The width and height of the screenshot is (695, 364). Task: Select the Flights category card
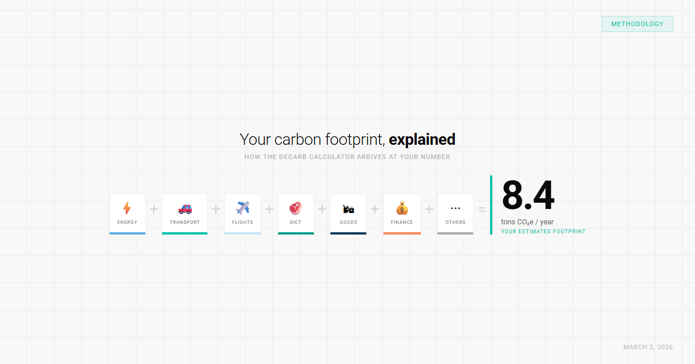point(242,214)
